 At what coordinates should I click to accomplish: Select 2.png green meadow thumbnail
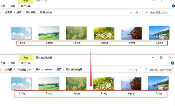pyautogui.click(x=49, y=84)
